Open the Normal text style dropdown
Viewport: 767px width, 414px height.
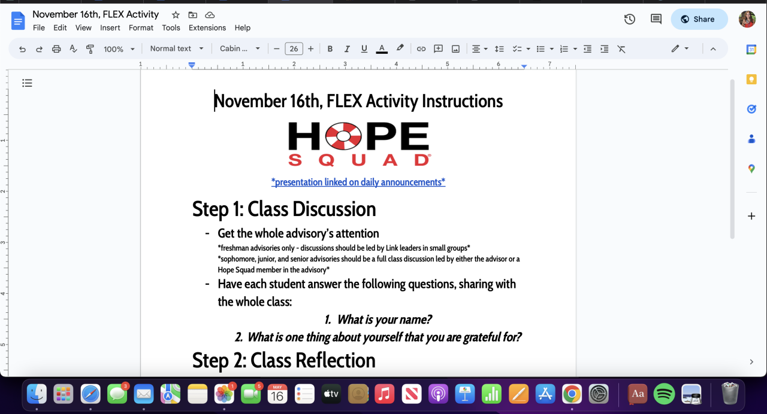click(177, 49)
